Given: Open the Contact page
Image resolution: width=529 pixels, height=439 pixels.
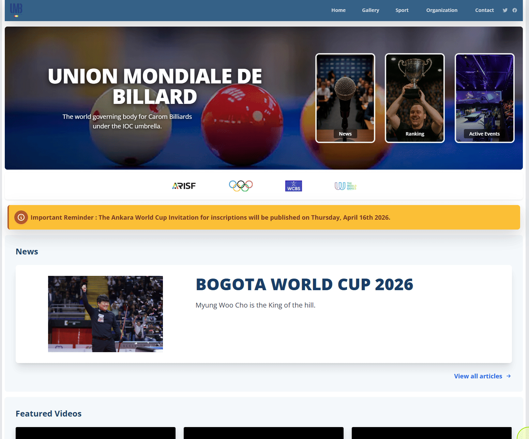Looking at the screenshot, I should pos(484,10).
